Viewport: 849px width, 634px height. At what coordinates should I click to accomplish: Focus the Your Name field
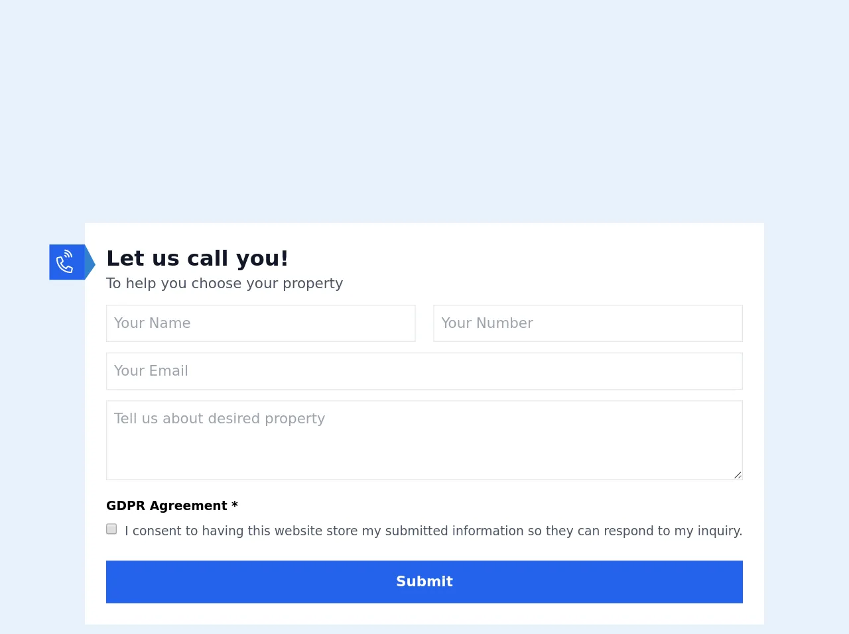[261, 323]
